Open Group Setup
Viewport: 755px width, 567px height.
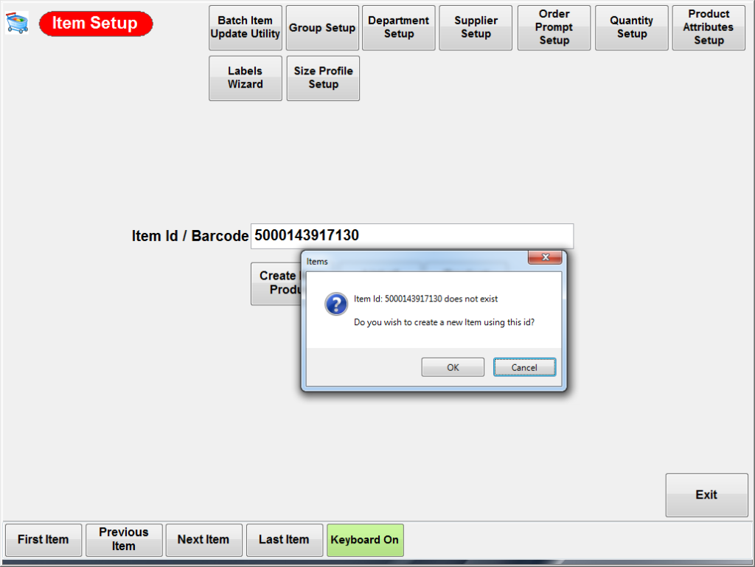coord(322,27)
